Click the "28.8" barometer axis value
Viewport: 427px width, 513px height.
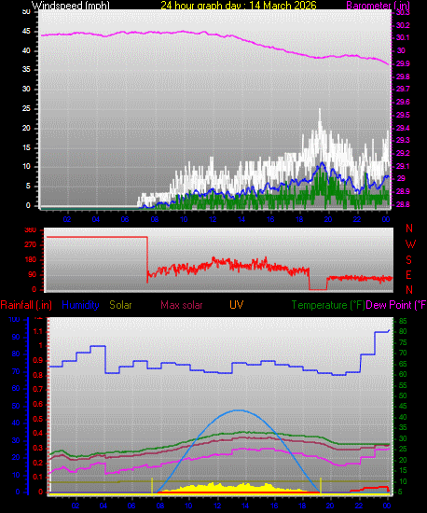[x=403, y=204]
